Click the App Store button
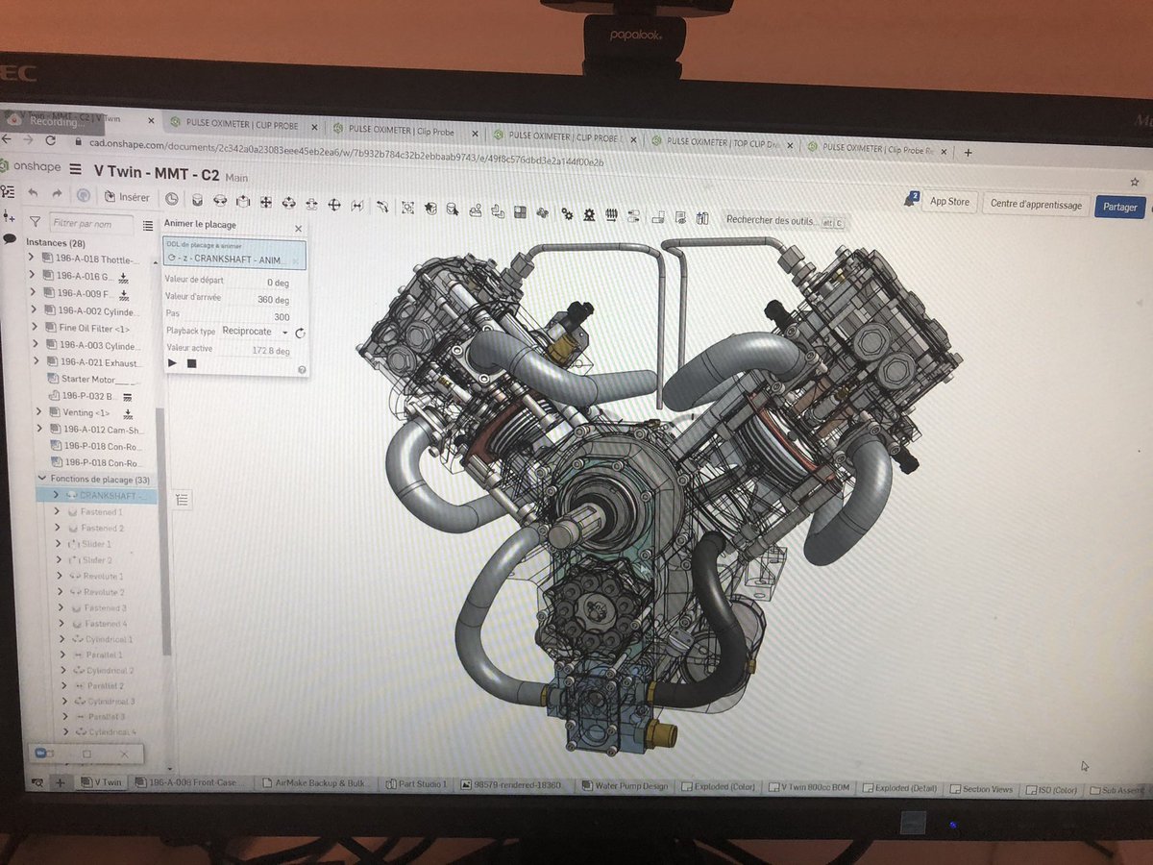The image size is (1153, 865). (x=949, y=202)
